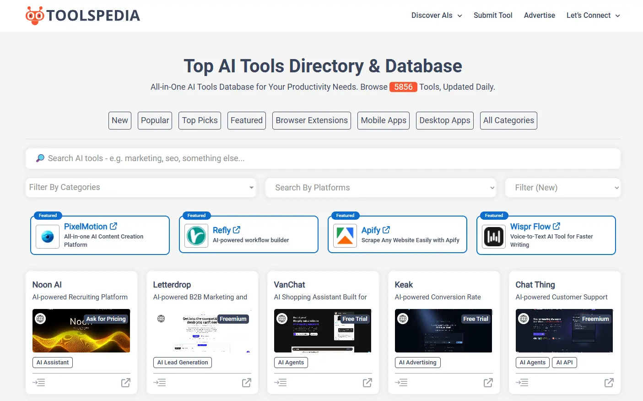
Task: Click globe icon on Letterdrop thumbnail
Action: click(x=161, y=319)
